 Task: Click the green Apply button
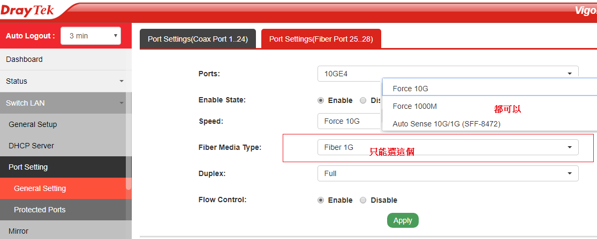coord(403,220)
